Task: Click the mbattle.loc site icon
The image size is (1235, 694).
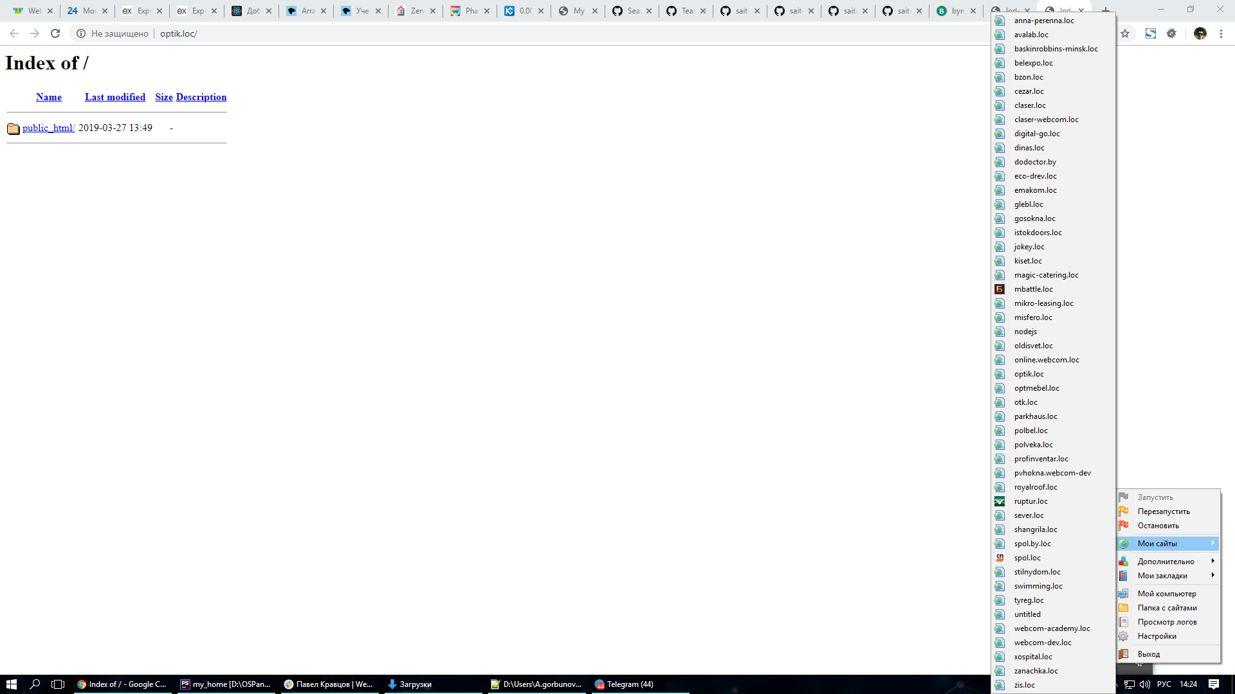Action: (x=1000, y=289)
